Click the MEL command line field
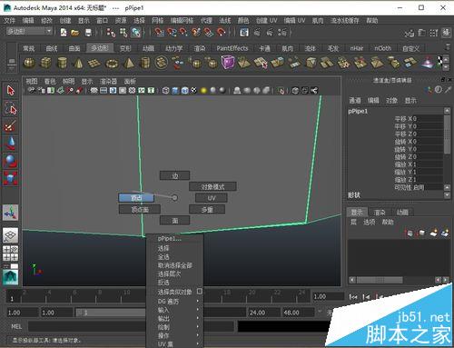This screenshot has width=454, height=348. pos(131,326)
